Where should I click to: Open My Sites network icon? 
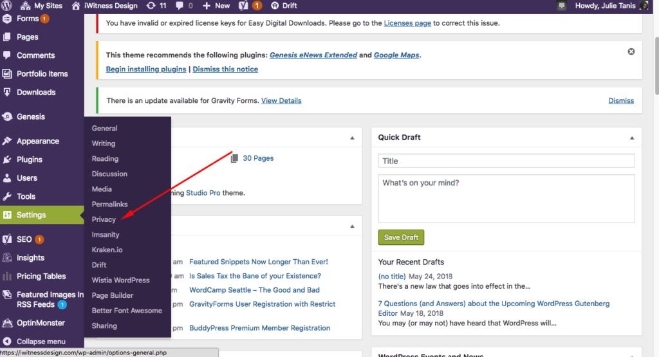[25, 6]
